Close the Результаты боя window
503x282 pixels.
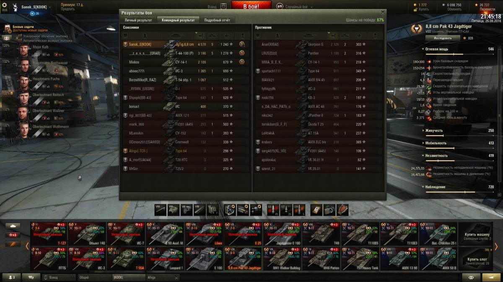[x=382, y=13]
